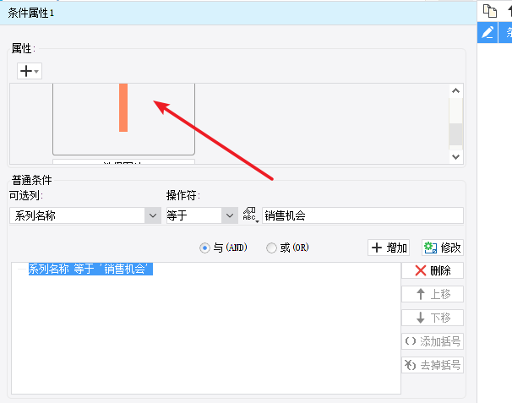Click the 去掉括号 remove brackets button

pyautogui.click(x=433, y=365)
